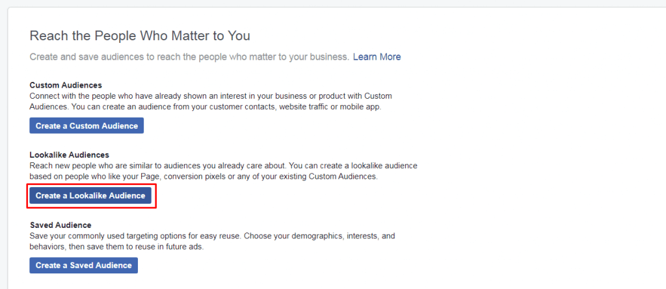Click the line starting 'Audiences. You can create an audience'
Image resolution: width=666 pixels, height=289 pixels.
206,107
